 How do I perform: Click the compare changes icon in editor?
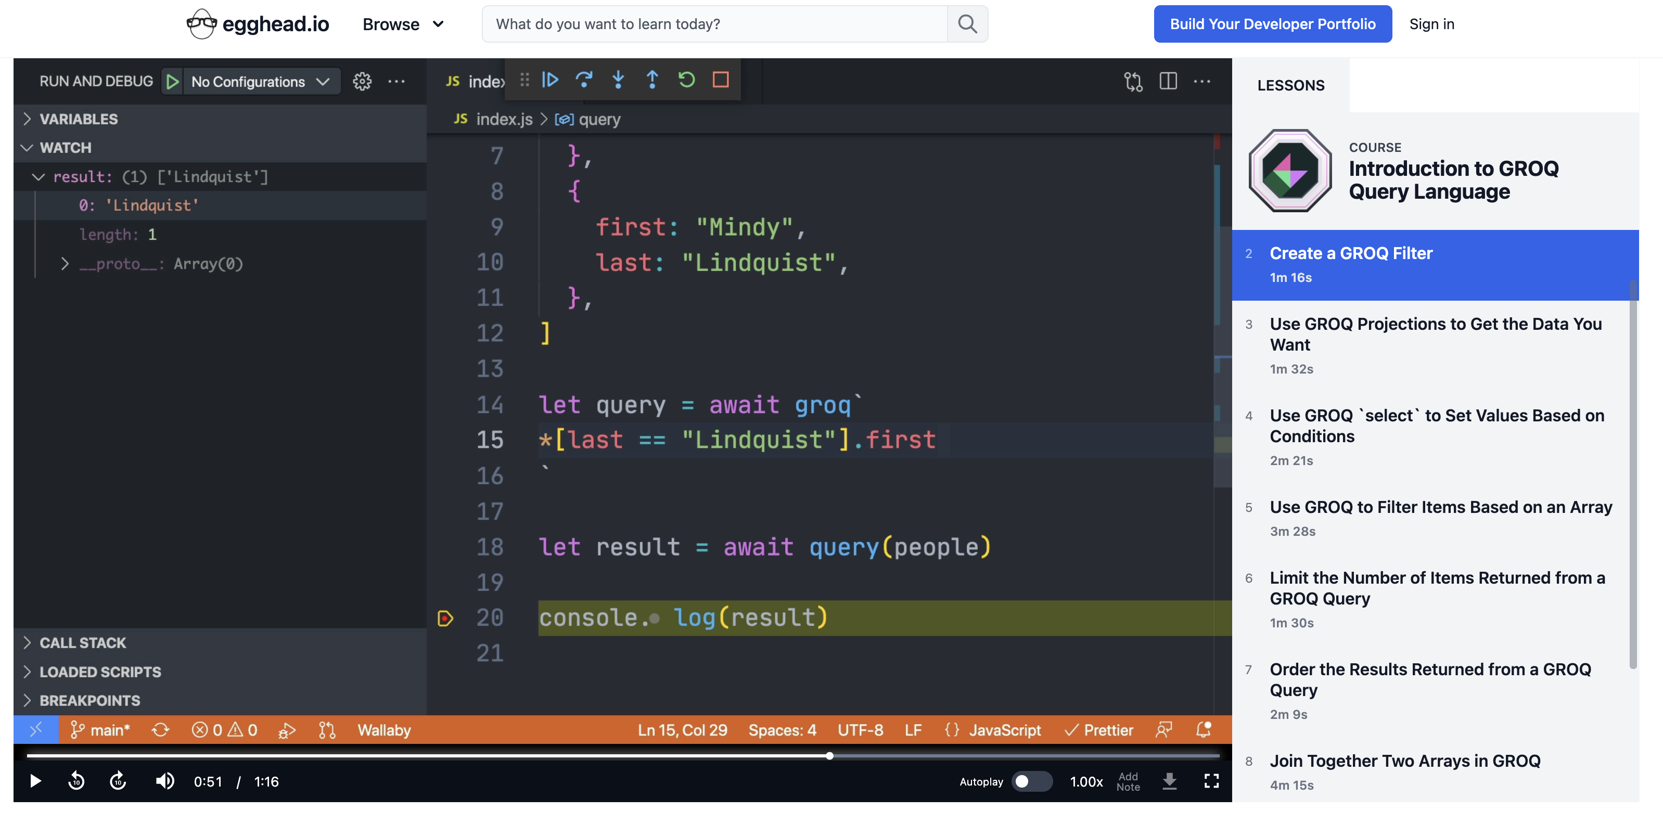(x=1133, y=81)
